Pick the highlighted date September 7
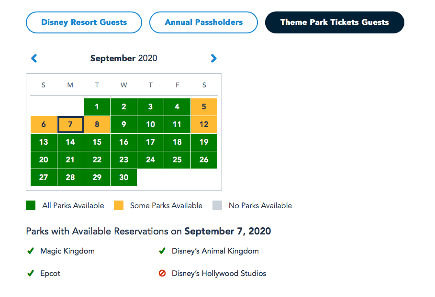The image size is (435, 297). coord(70,125)
